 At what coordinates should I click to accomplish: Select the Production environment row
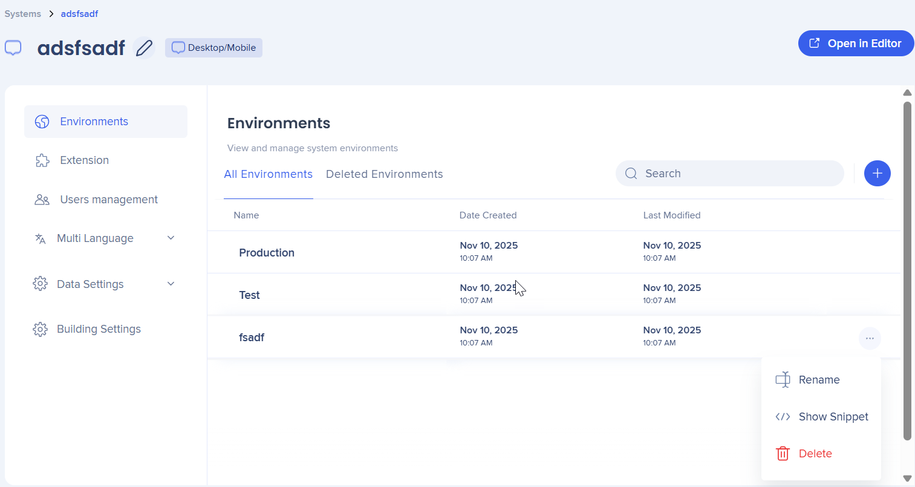pos(267,253)
